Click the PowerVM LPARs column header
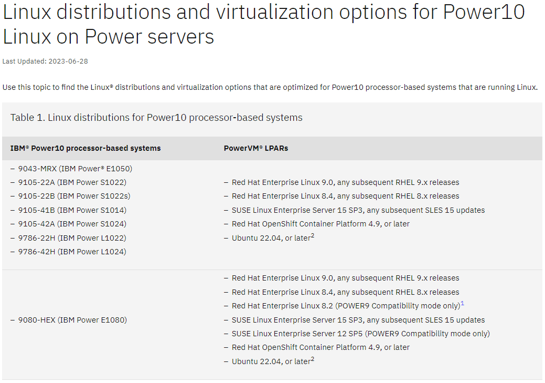Screen dimensions: 545x383 click(x=256, y=148)
